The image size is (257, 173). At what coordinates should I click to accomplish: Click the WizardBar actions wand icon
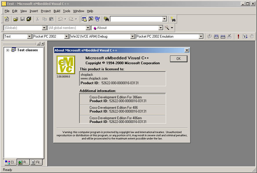[x=167, y=28]
